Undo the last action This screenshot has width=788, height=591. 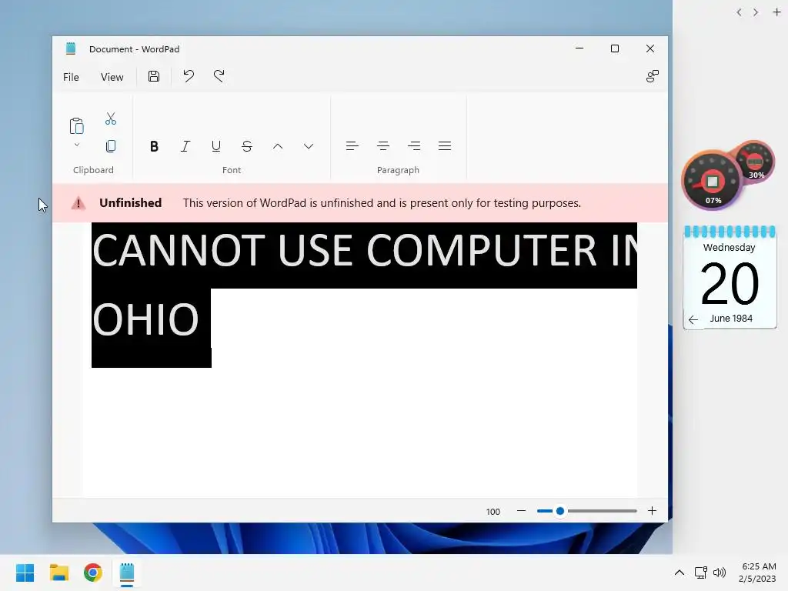tap(189, 76)
